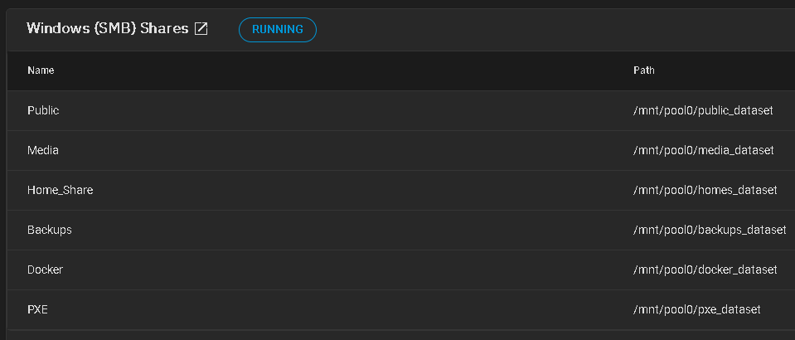Select the Backups share name
Image resolution: width=795 pixels, height=340 pixels.
point(49,230)
